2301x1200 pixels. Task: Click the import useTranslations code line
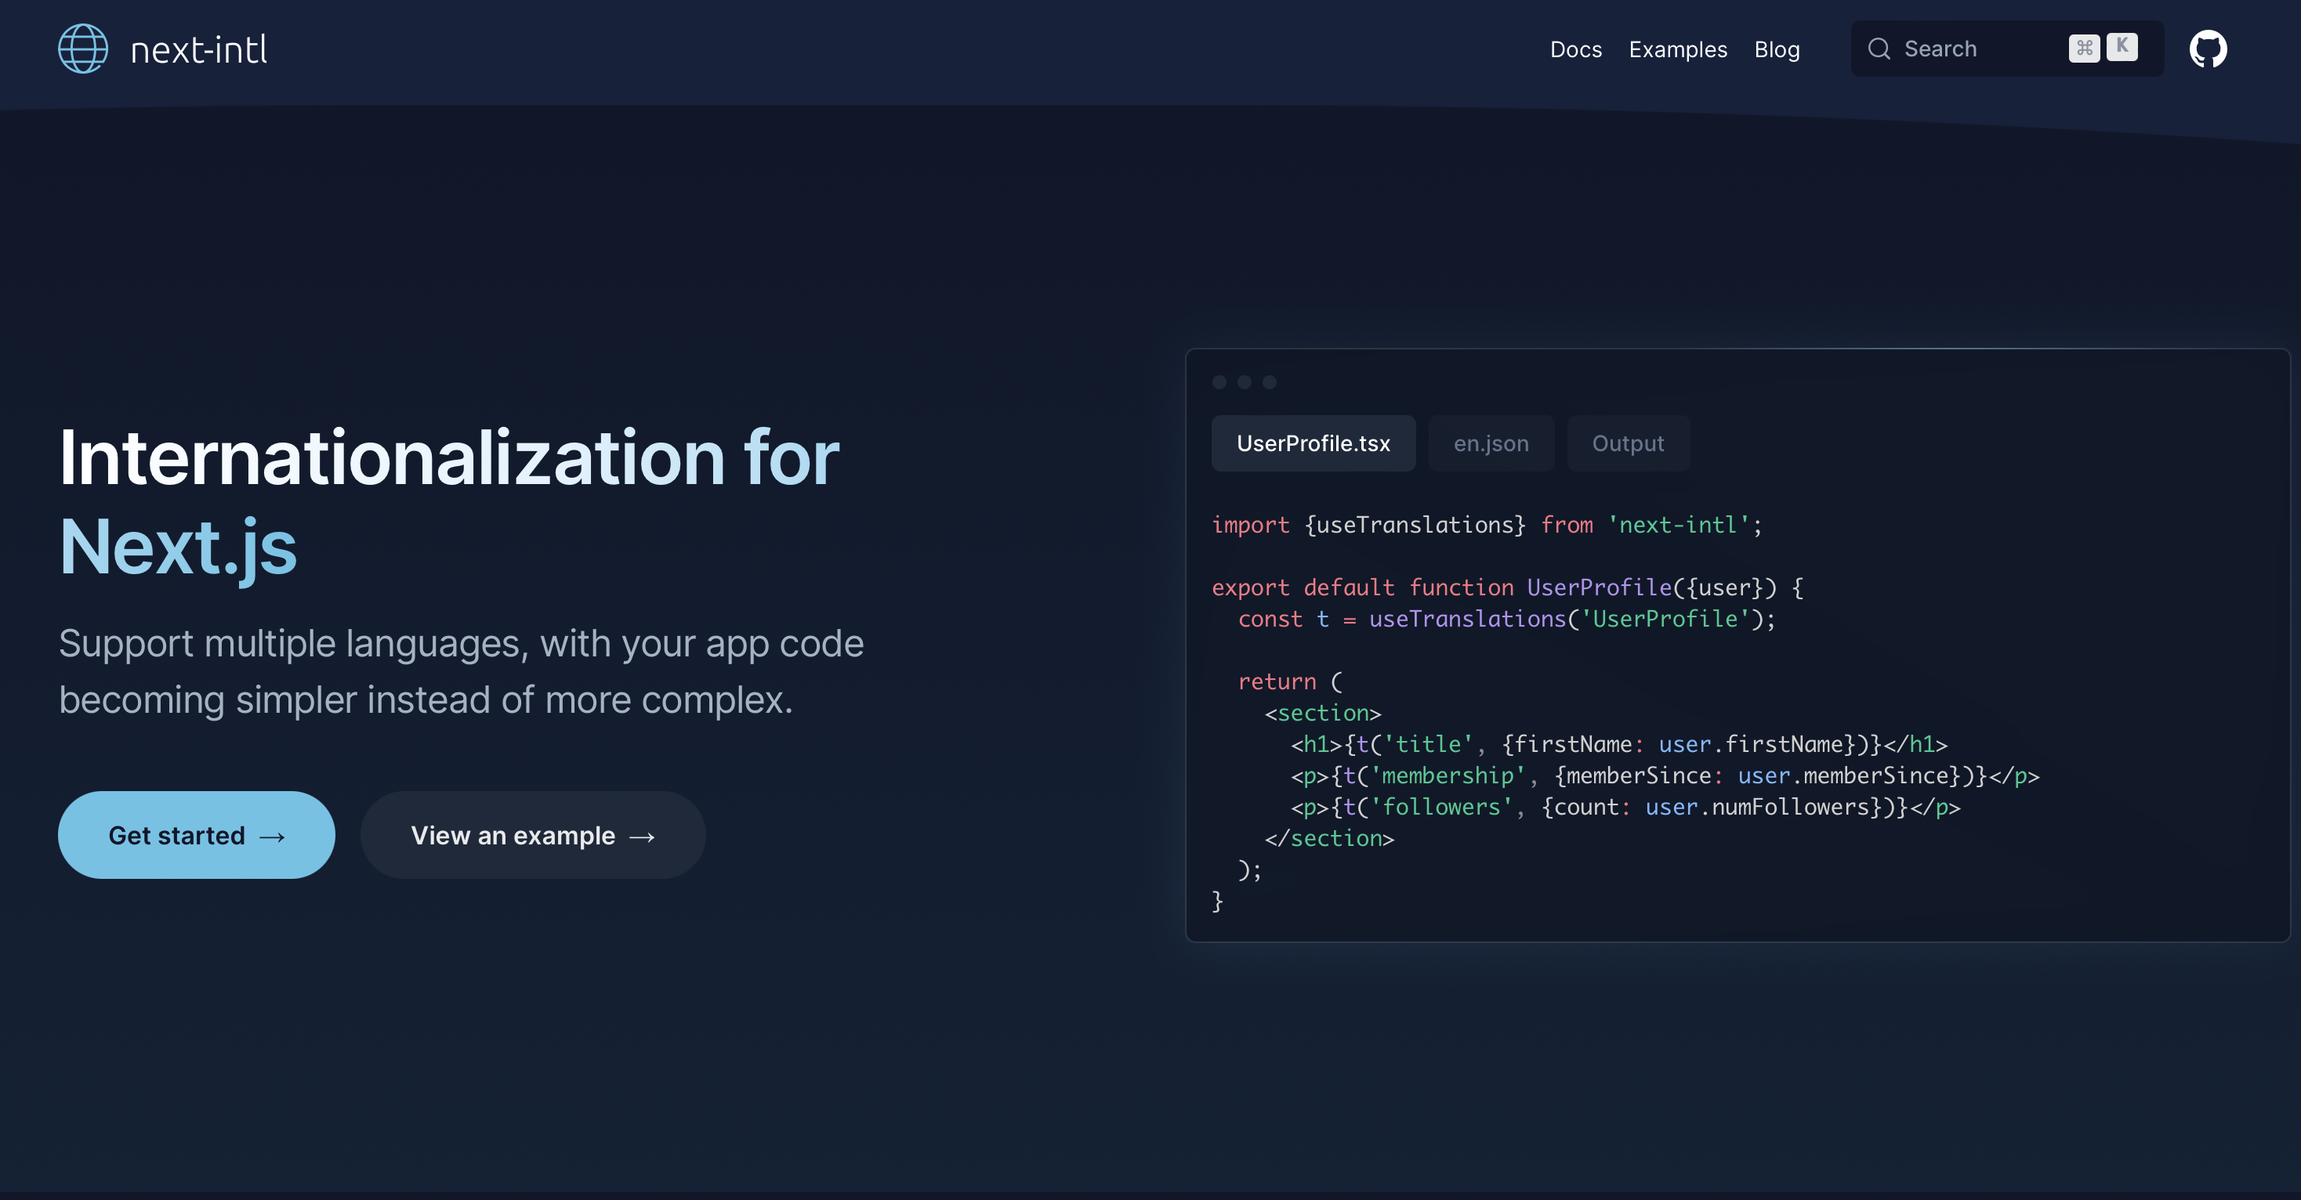pyautogui.click(x=1487, y=525)
